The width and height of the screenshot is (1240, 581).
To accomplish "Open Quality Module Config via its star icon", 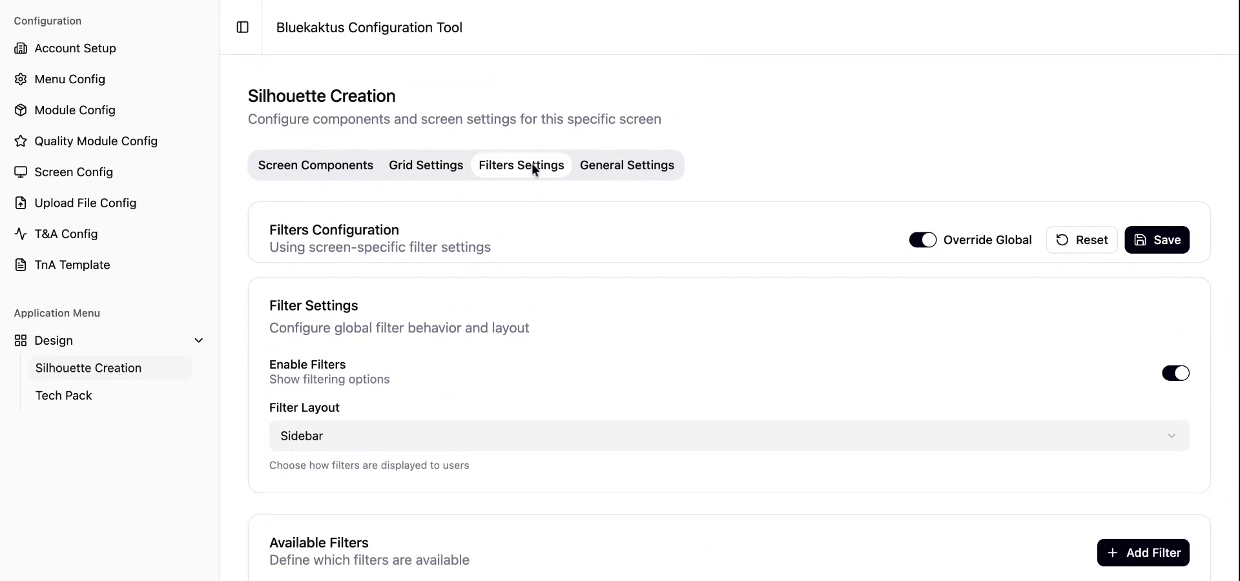I will tap(21, 141).
